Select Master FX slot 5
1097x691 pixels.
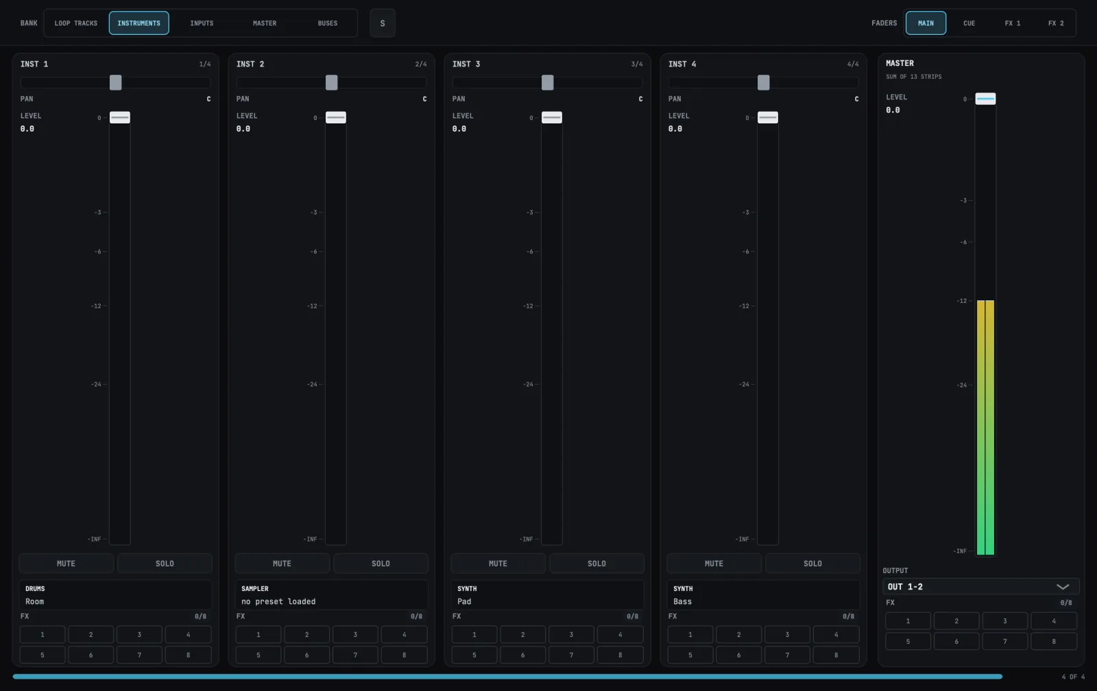pyautogui.click(x=908, y=642)
